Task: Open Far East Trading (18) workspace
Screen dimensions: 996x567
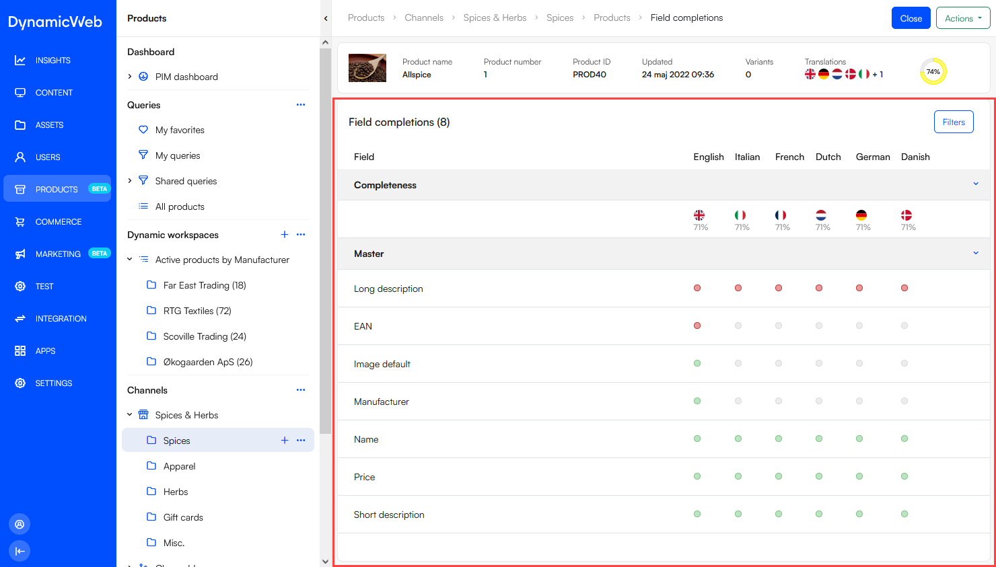Action: point(205,285)
